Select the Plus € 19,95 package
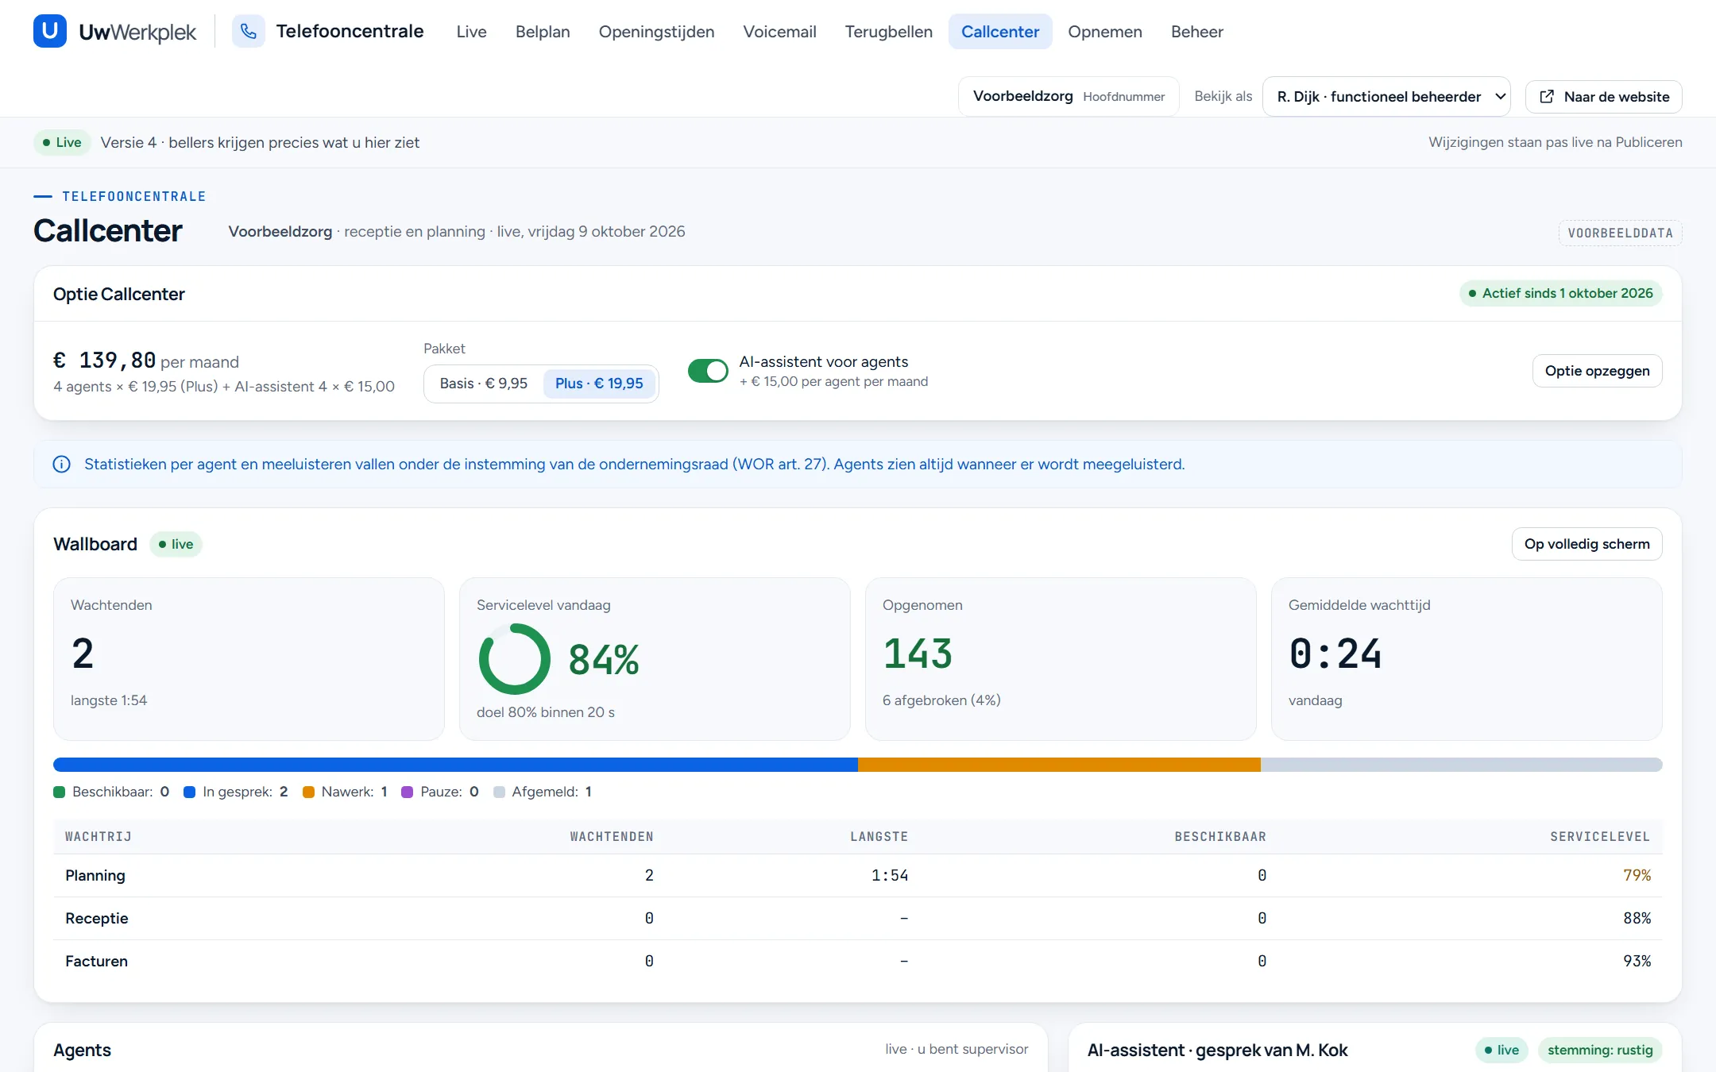 599,384
